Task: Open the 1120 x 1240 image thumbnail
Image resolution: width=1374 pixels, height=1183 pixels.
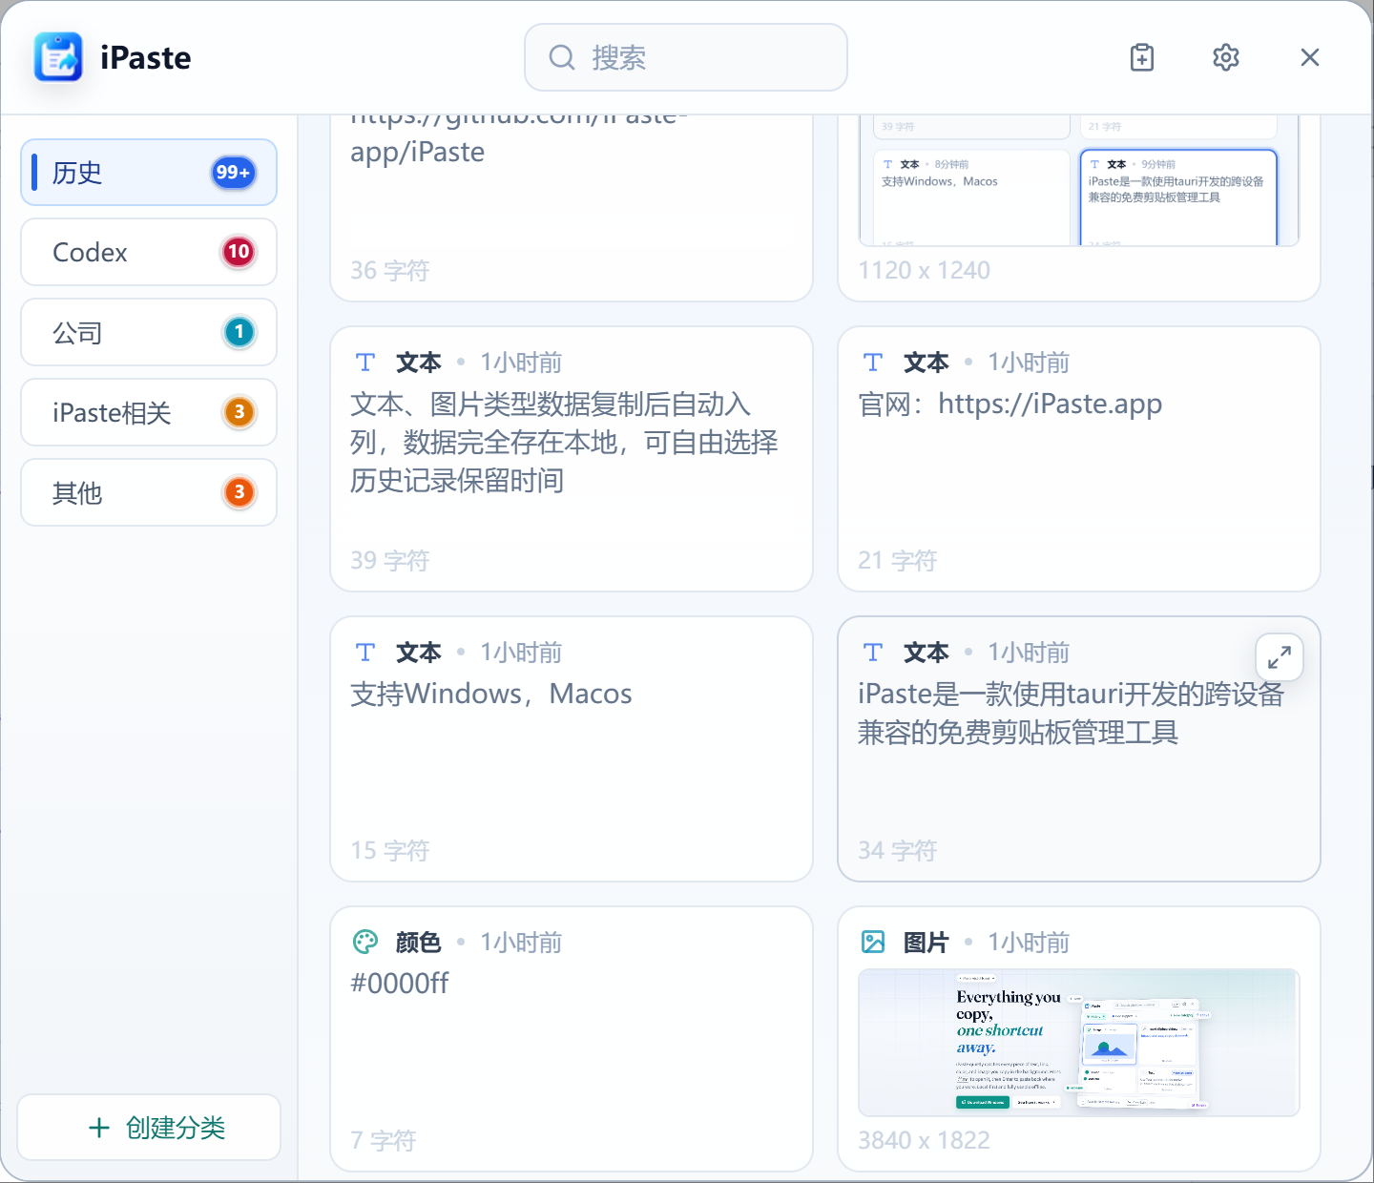Action: point(1079,180)
